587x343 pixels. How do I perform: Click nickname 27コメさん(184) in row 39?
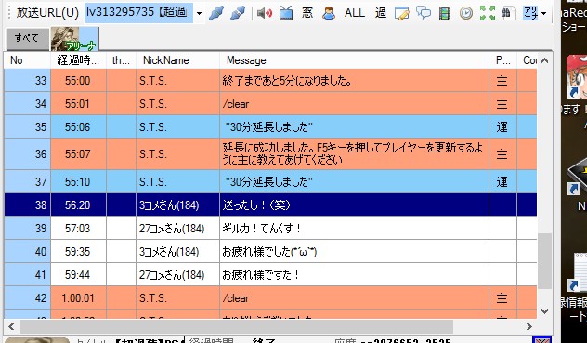click(x=172, y=229)
